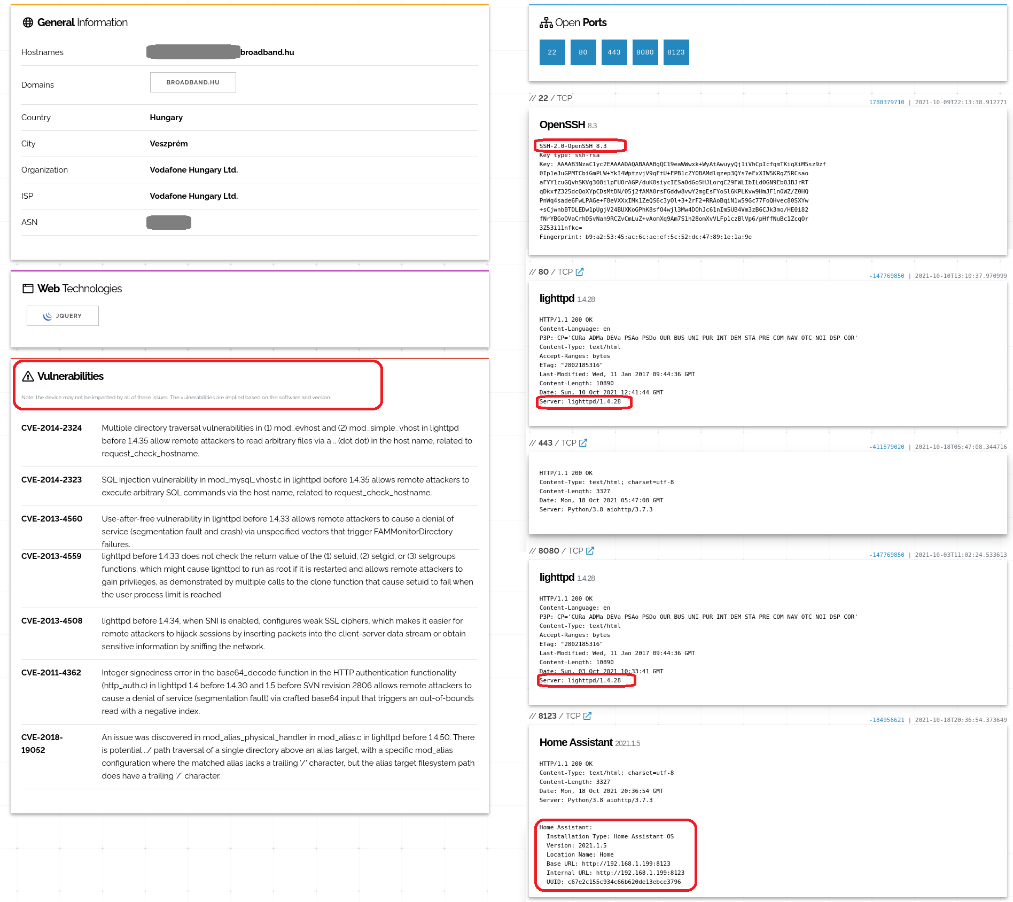Click the // 22 / TCP port label
This screenshot has width=1013, height=902.
click(x=551, y=98)
